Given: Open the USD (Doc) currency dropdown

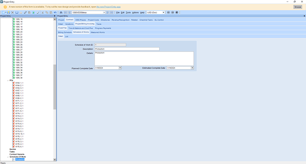Looking at the screenshot, I should (x=163, y=12).
